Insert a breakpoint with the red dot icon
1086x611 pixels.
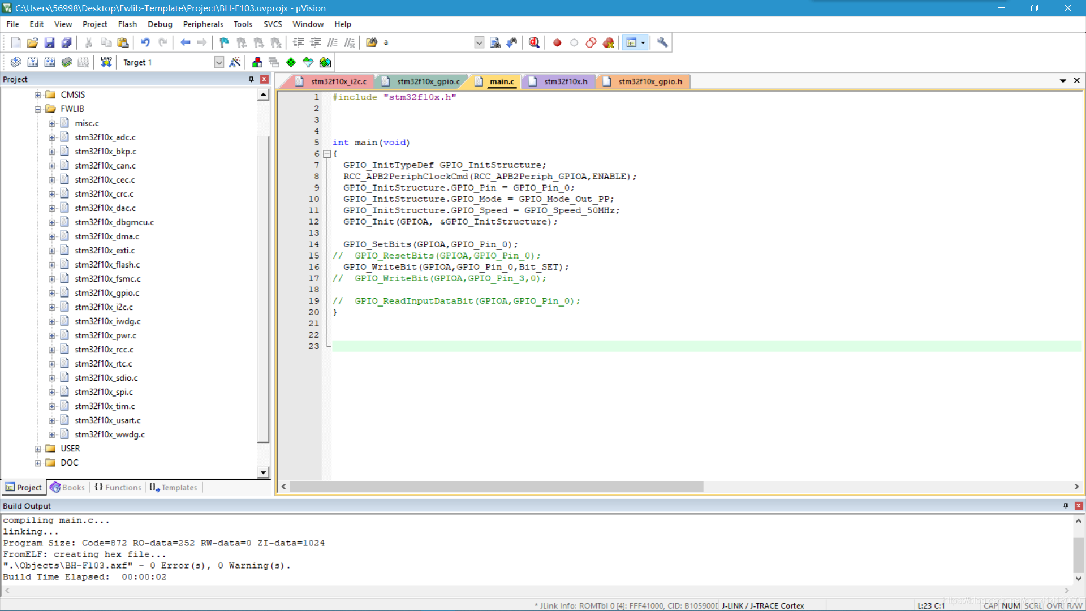point(557,42)
